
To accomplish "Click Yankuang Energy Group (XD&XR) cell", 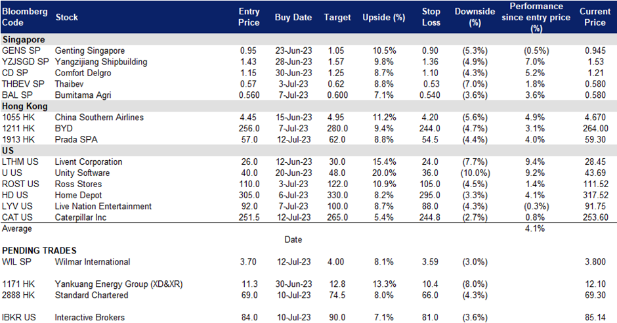I will tap(119, 284).
